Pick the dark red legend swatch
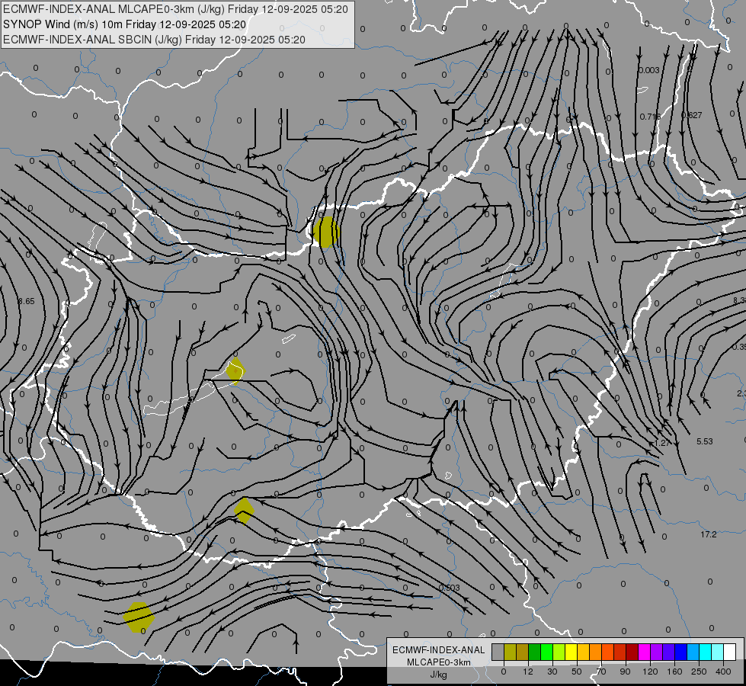746x686 pixels. click(632, 652)
